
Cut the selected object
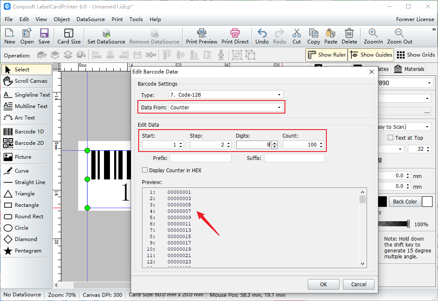coord(297,36)
